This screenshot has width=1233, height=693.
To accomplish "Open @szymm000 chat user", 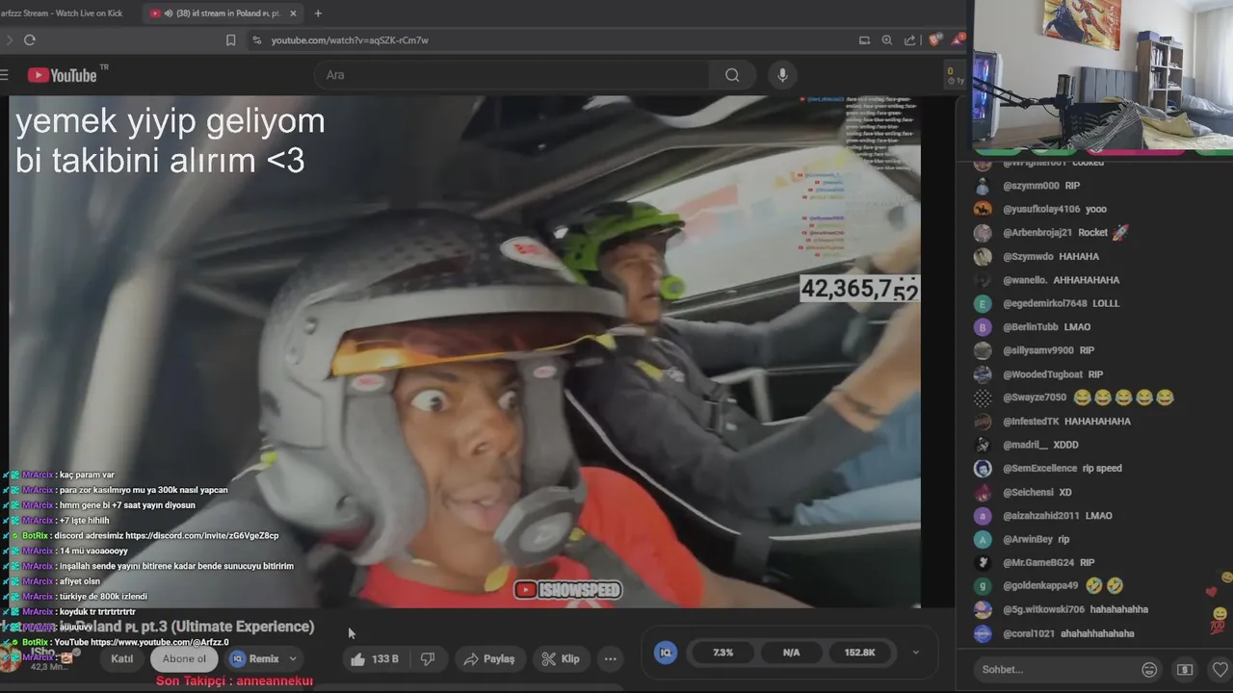I will (1031, 186).
